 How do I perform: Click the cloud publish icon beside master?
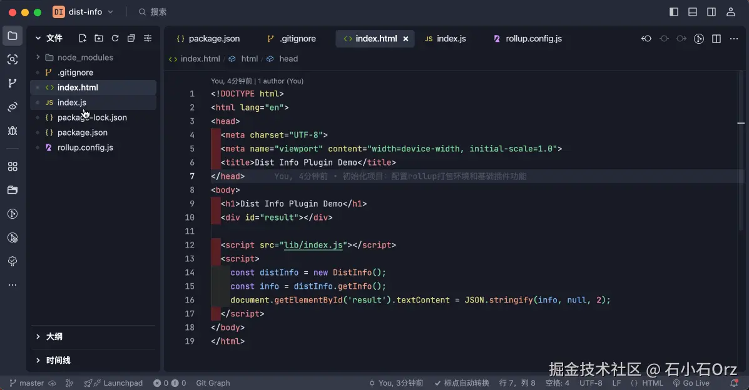pyautogui.click(x=52, y=383)
